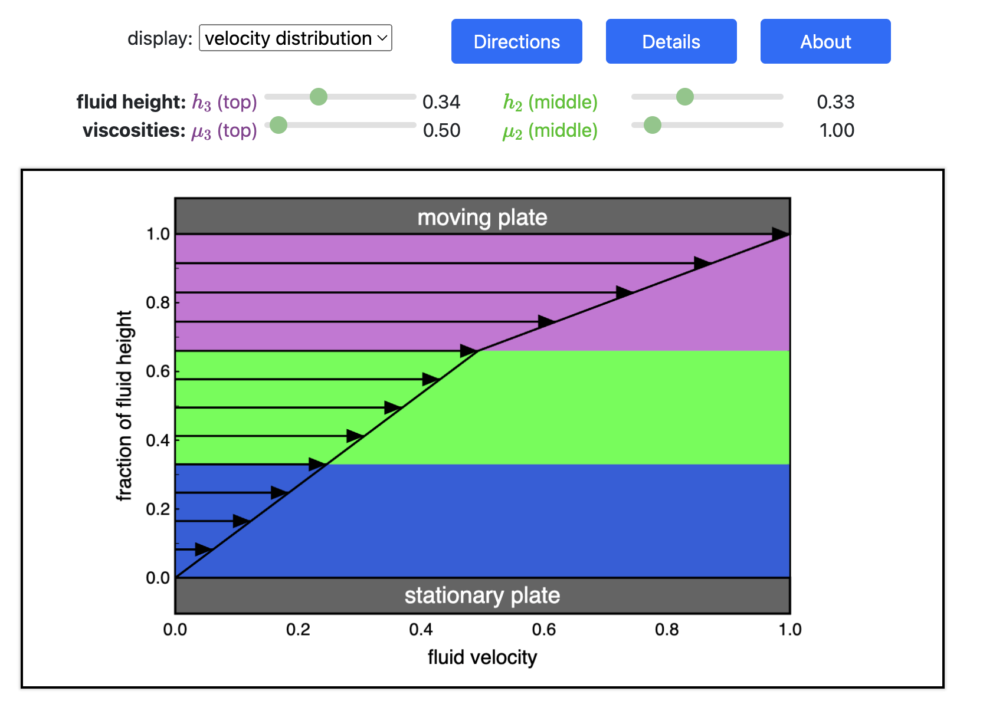Click the fluid velocity axis label

coord(482,657)
